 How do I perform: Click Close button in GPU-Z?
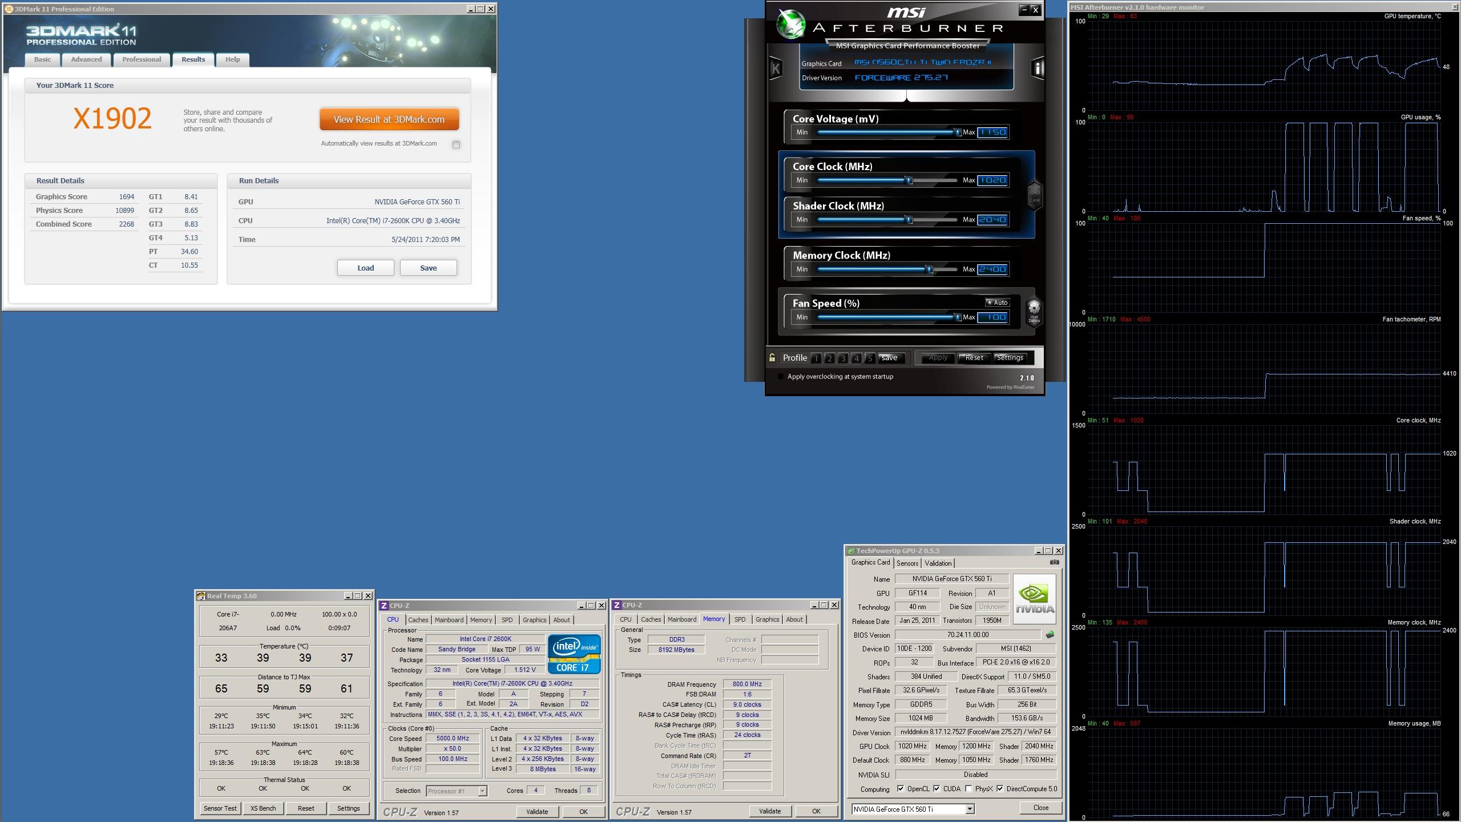tap(1041, 808)
